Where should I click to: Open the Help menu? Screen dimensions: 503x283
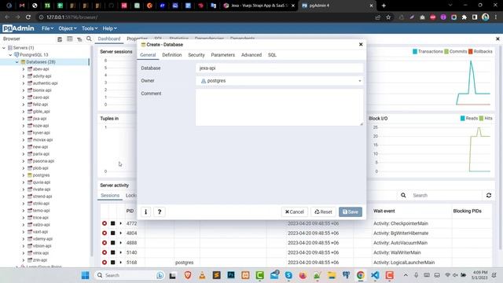point(110,28)
